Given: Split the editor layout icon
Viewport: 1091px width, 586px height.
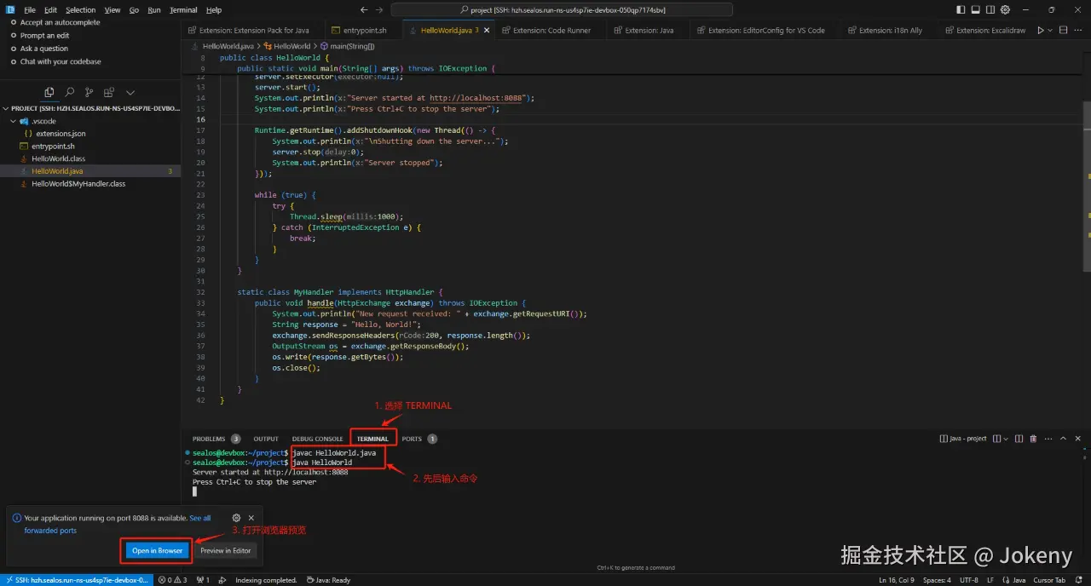Looking at the screenshot, I should (x=1063, y=30).
